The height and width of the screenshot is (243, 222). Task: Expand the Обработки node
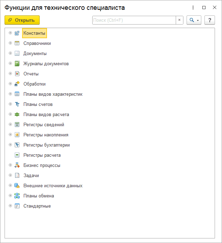pos(10,84)
